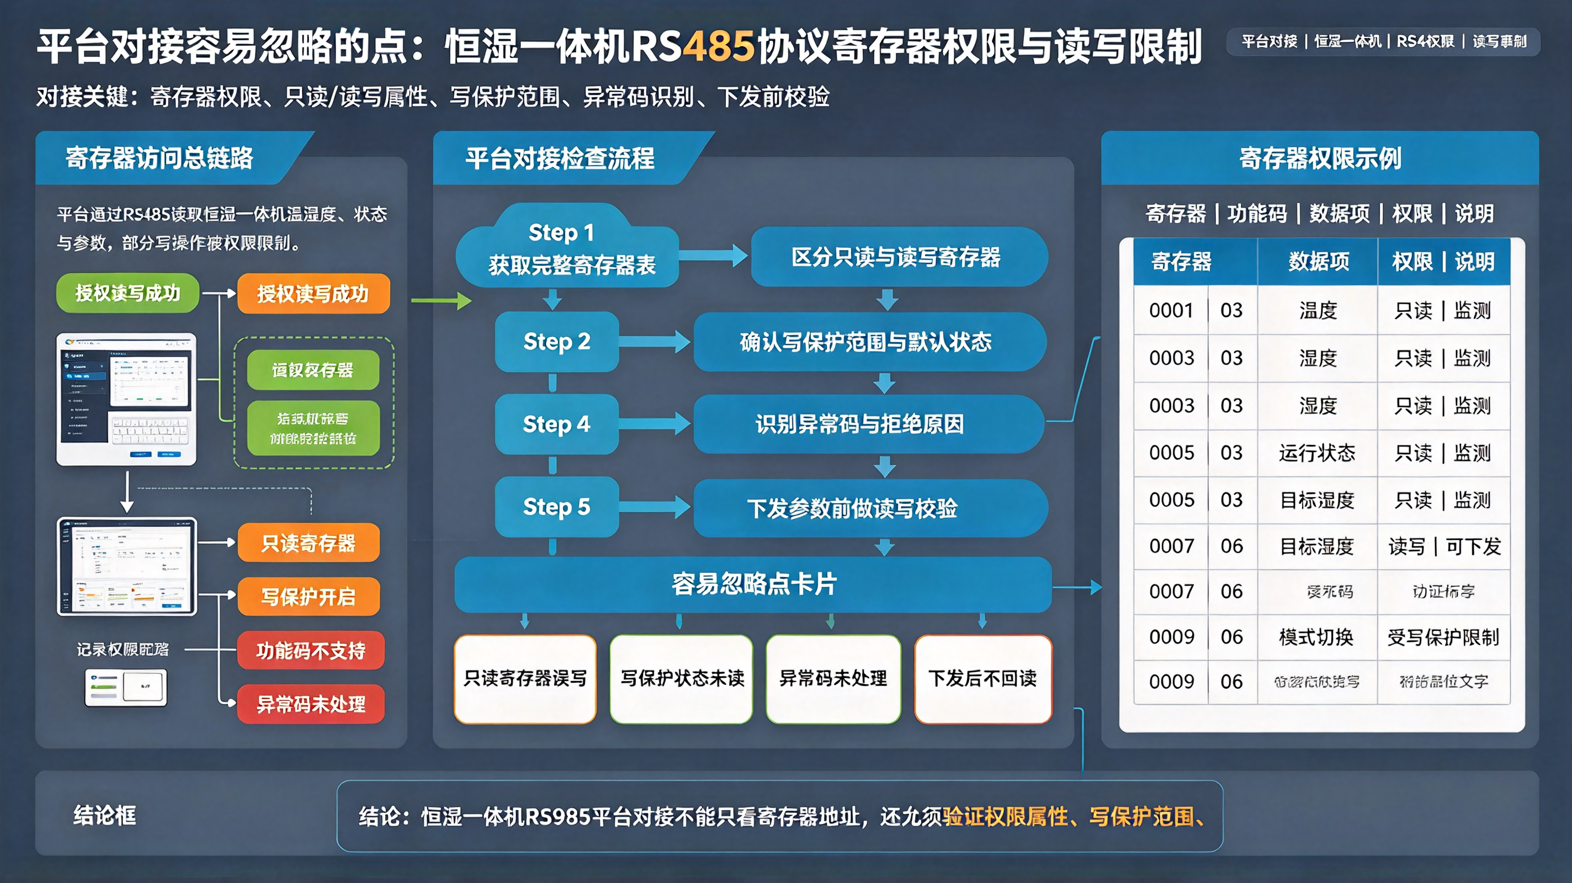The image size is (1572, 883).
Task: Click the small device icon under 记录权限
Action: [x=126, y=688]
